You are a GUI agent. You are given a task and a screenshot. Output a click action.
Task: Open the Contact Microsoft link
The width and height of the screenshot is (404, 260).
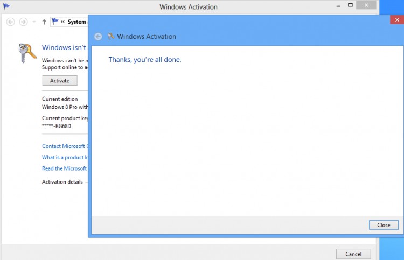click(x=65, y=146)
